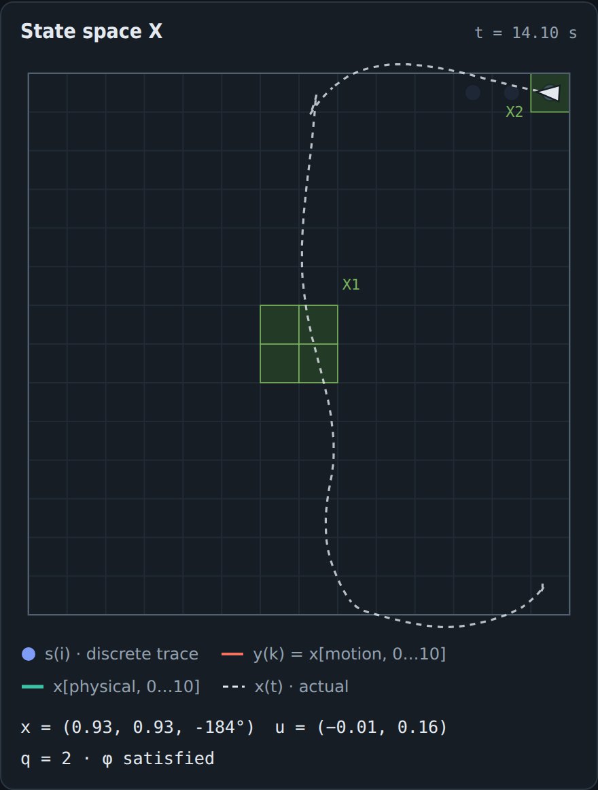
Task: Click the dashed x(t) actual legend marker
Action: (234, 687)
